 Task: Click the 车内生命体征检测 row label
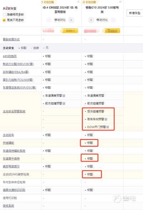coord(14,182)
